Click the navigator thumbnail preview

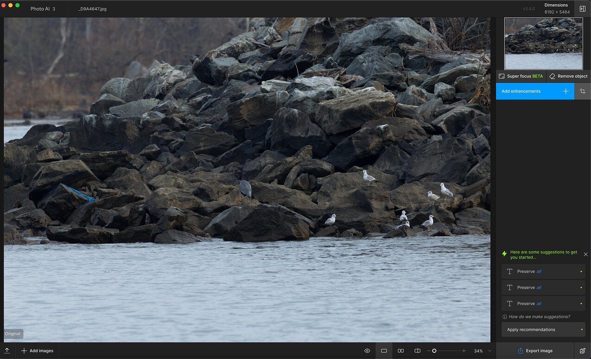[543, 43]
